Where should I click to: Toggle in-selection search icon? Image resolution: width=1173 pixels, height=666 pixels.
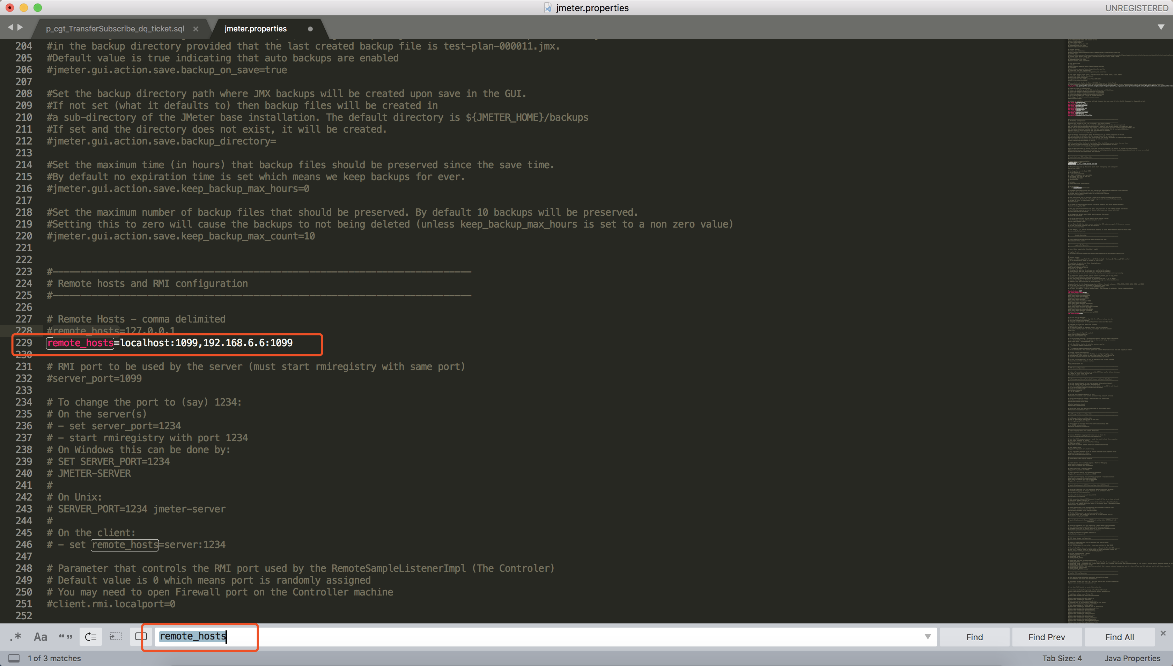116,637
